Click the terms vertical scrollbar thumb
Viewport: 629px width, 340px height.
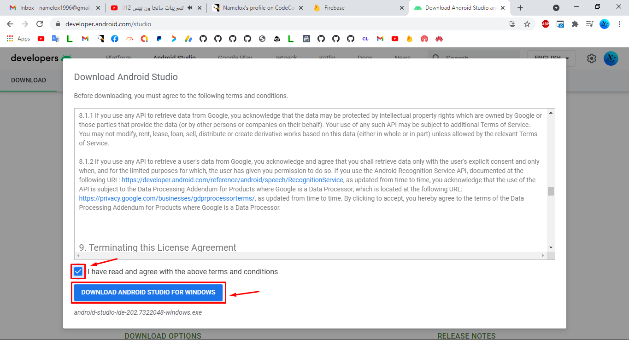(x=551, y=191)
